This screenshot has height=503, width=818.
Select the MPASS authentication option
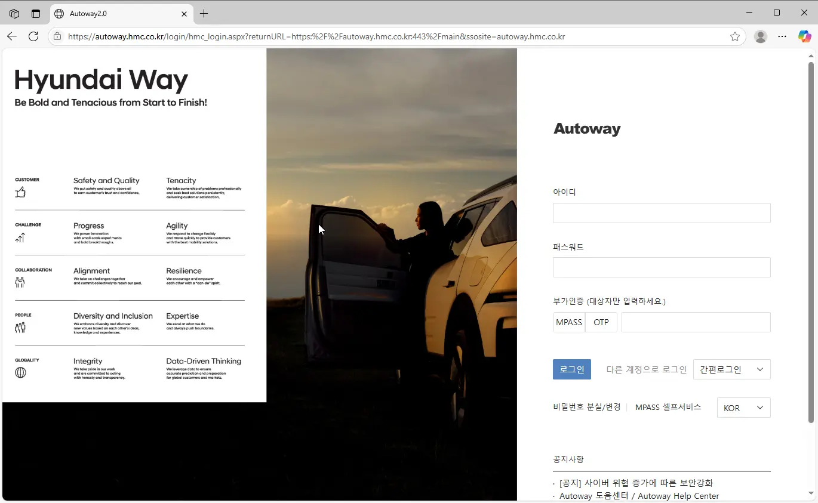click(x=569, y=322)
